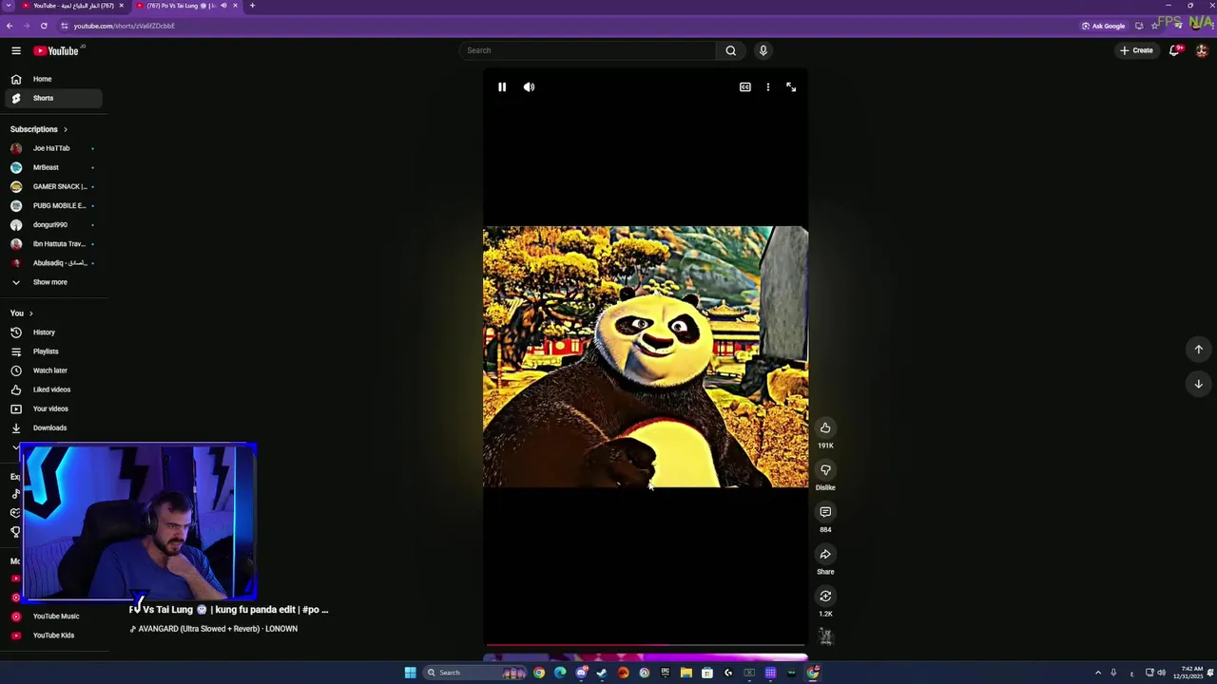This screenshot has height=684, width=1217.
Task: Open AVANGARD (Ultra Slowed + Reverb) sound
Action: point(214,629)
